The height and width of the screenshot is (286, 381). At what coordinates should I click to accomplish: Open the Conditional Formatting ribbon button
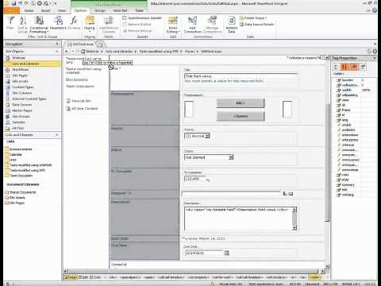click(x=39, y=25)
